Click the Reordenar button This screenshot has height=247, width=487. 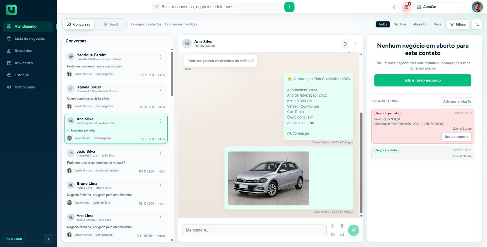pos(14,239)
